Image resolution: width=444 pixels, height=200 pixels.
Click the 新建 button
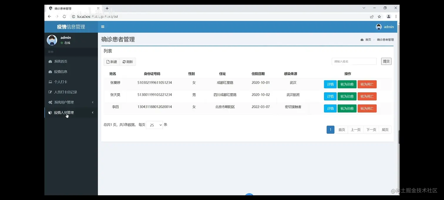click(x=112, y=62)
